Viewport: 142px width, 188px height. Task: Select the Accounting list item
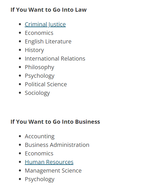coord(40,136)
